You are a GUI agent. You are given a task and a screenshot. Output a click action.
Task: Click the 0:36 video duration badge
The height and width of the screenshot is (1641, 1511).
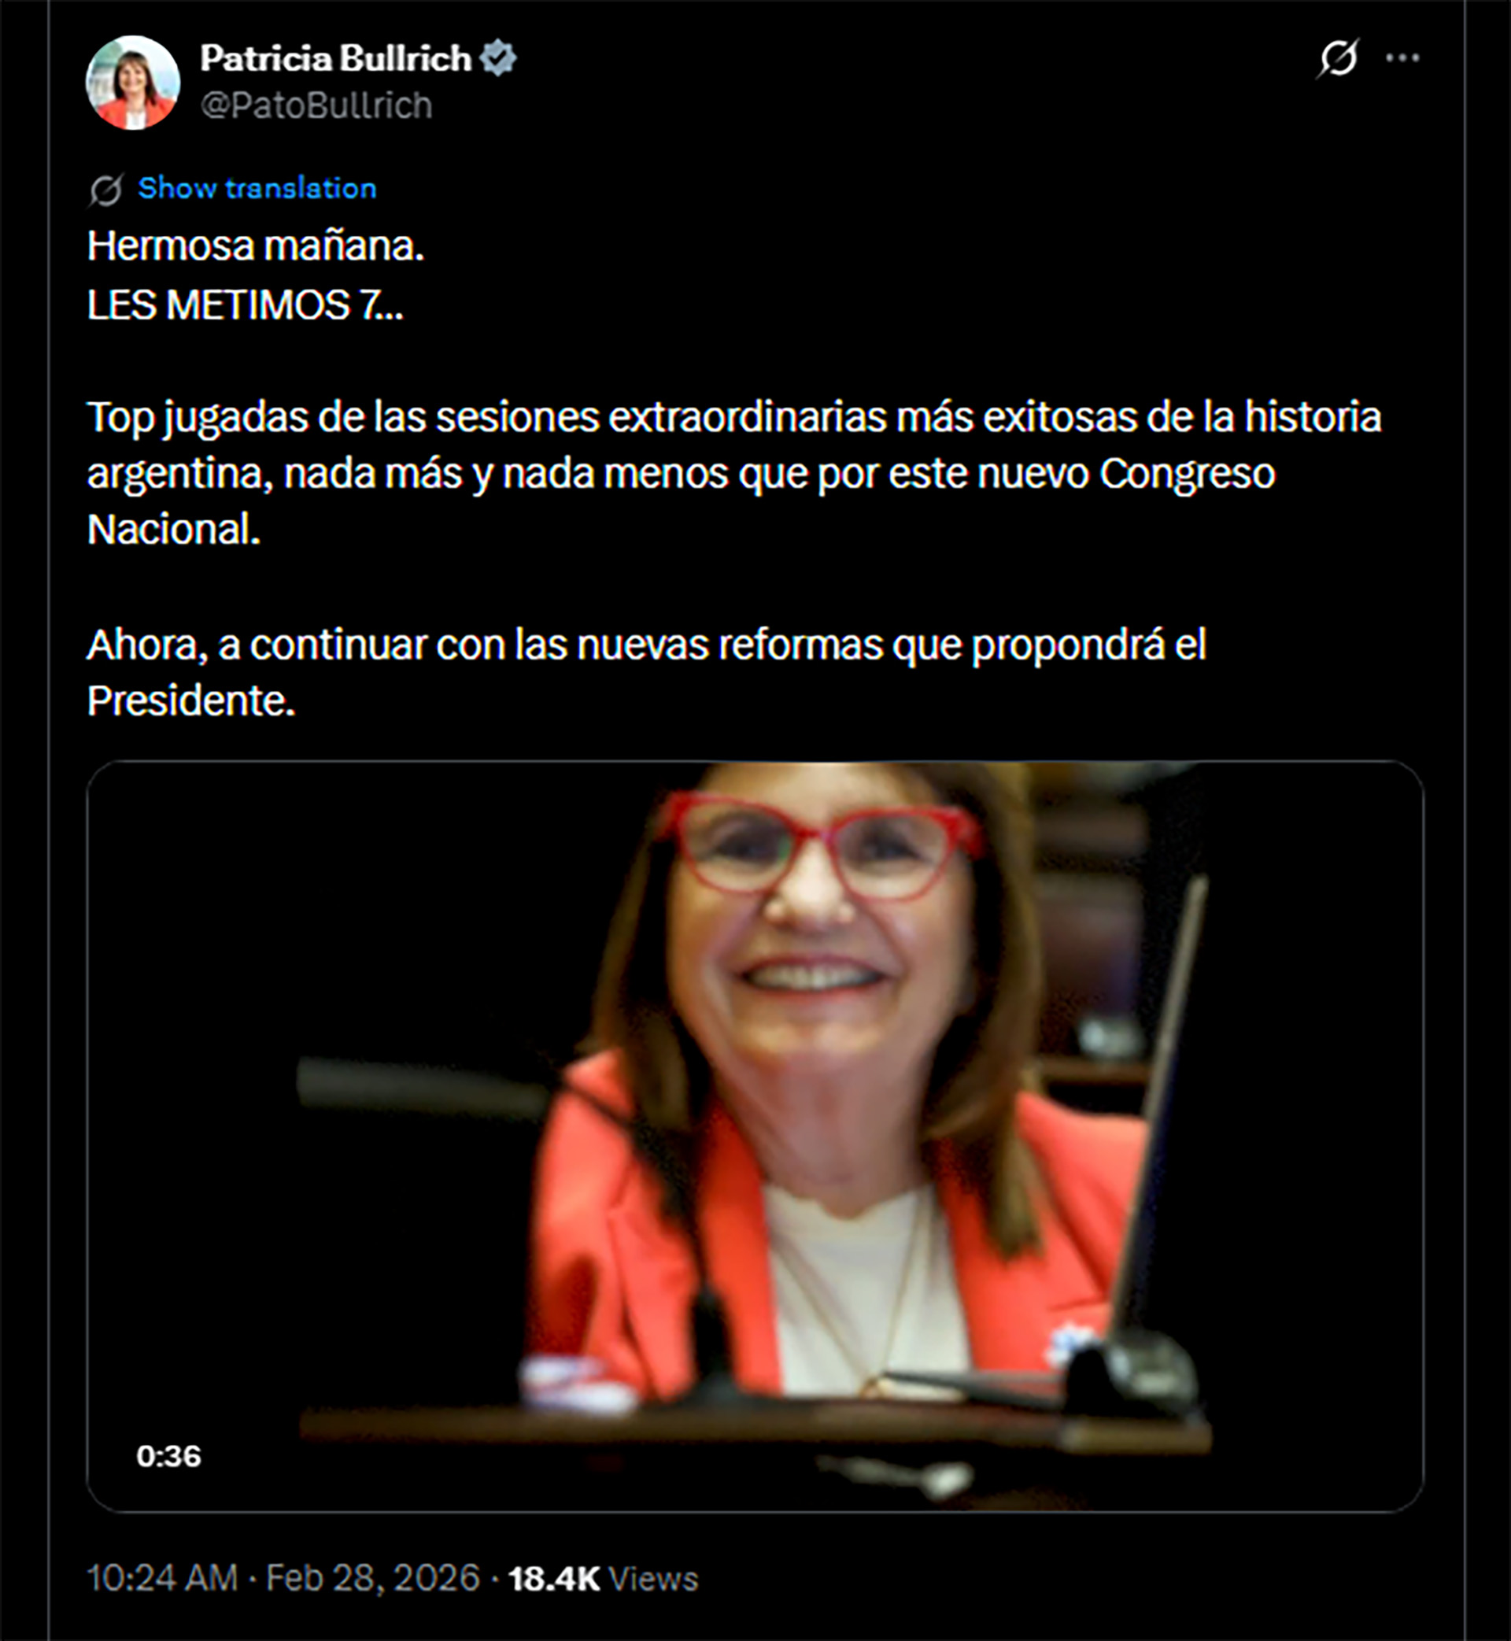(x=168, y=1456)
